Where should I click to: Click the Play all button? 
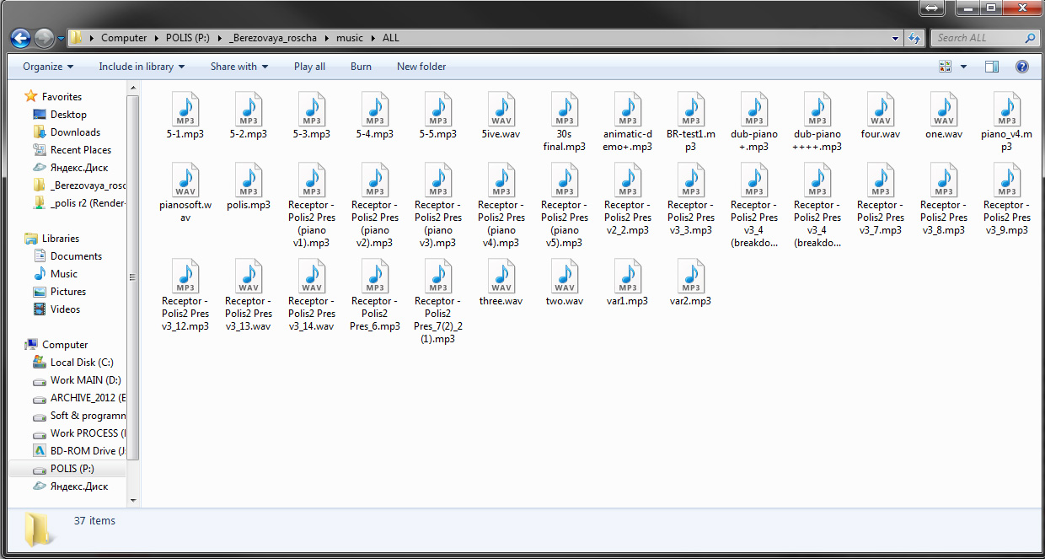[x=309, y=67]
